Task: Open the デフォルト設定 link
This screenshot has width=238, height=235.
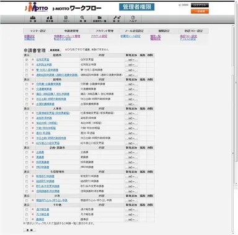Action: point(188,39)
